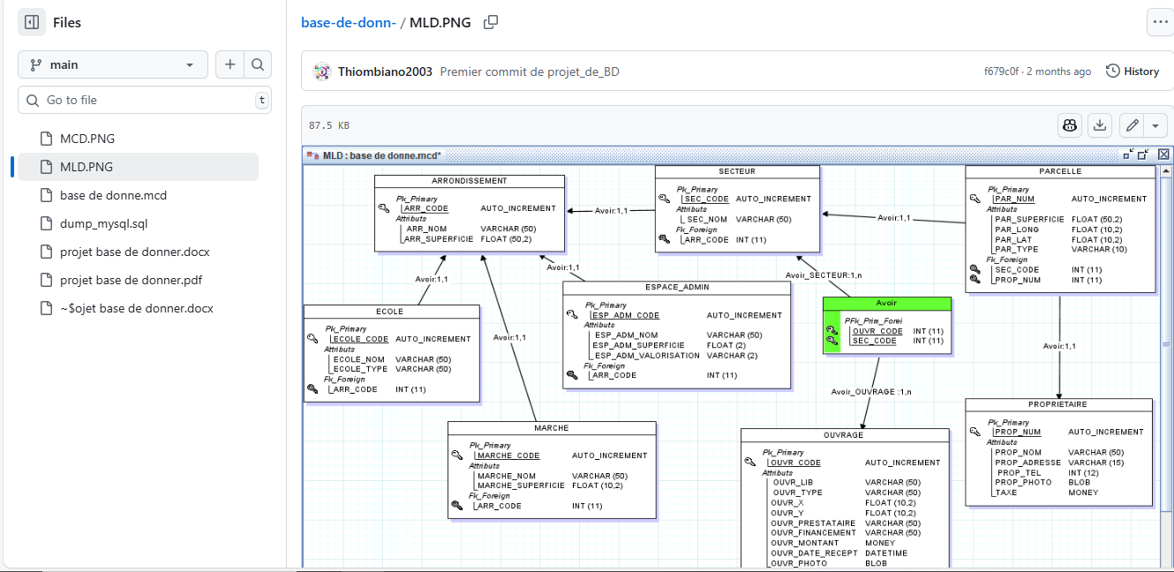
Task: Open the three-dot more options menu
Action: coord(1160,22)
